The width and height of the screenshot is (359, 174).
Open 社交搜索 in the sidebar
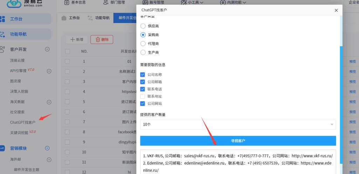(x=17, y=112)
